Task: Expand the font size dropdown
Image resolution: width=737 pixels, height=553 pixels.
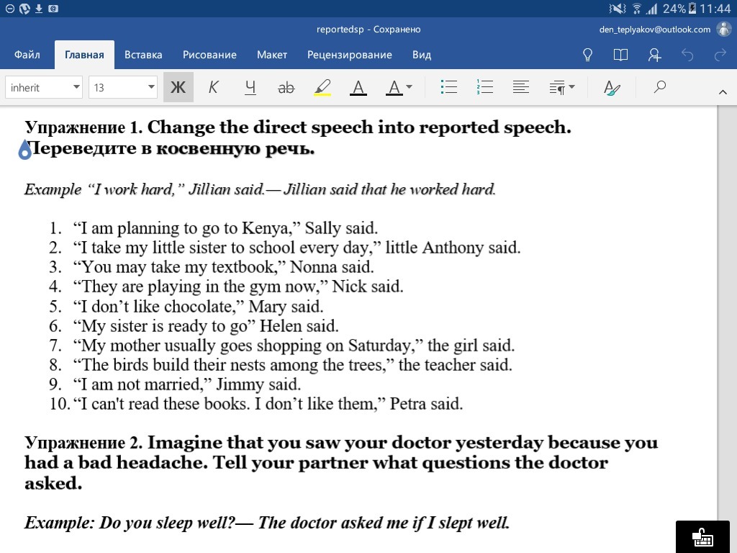Action: [123, 88]
